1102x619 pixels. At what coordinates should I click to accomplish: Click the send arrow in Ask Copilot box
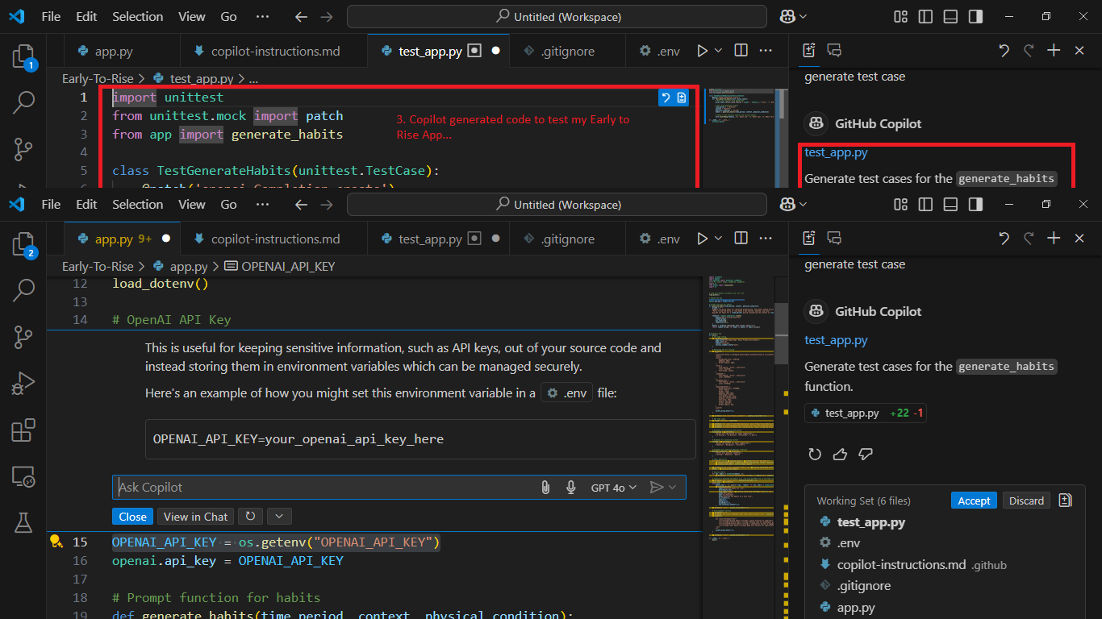(657, 487)
